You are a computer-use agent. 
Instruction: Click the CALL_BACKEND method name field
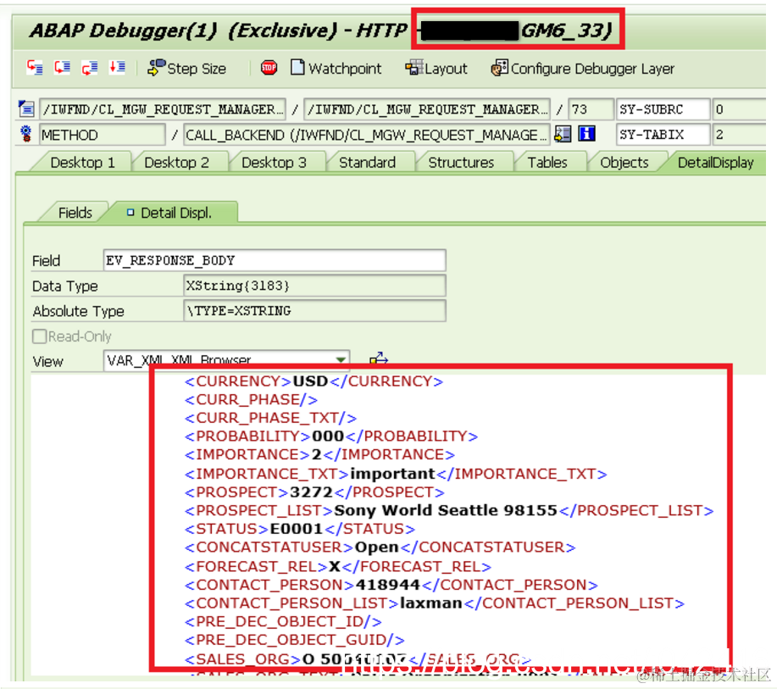point(366,135)
